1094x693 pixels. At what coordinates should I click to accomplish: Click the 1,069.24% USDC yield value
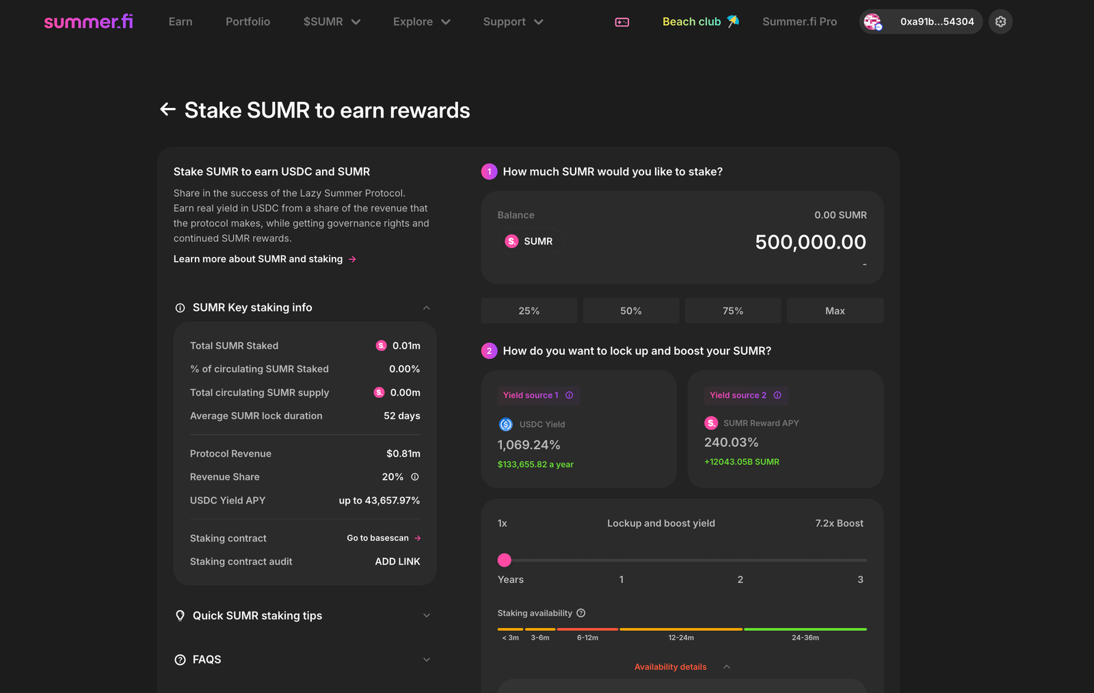(529, 445)
